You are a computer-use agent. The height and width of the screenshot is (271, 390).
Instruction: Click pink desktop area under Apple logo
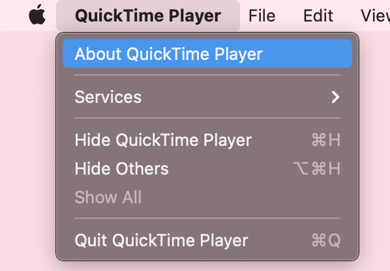coord(27,149)
